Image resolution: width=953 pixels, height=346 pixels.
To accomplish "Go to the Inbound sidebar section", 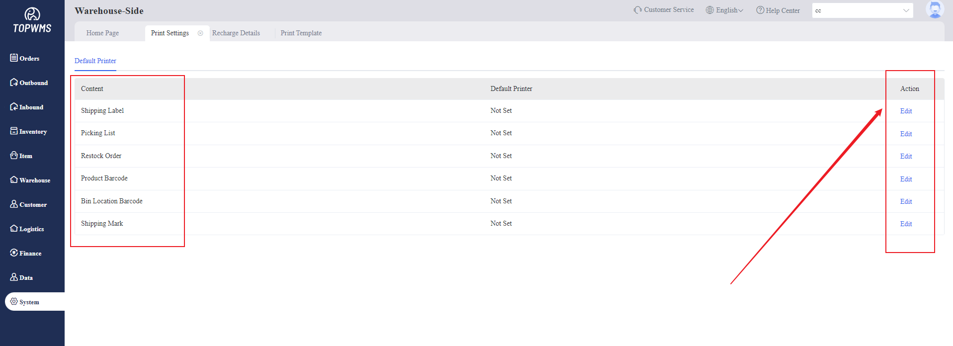I will click(27, 107).
